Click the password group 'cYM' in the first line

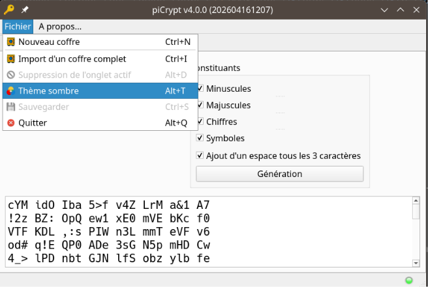point(18,205)
